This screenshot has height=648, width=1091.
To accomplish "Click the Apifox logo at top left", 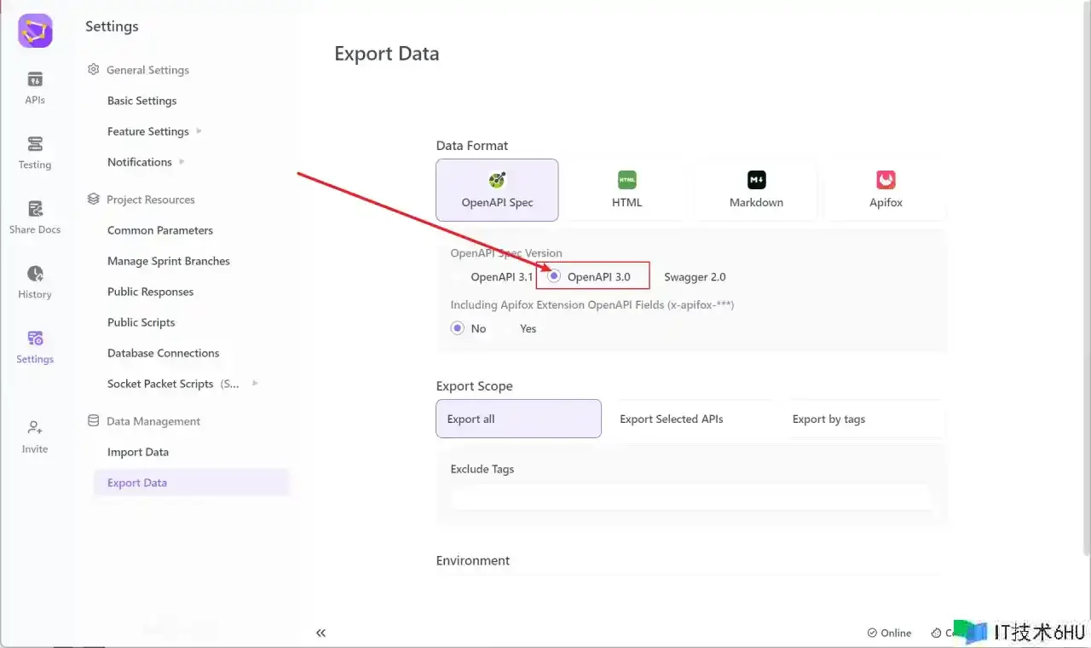I will pos(35,32).
